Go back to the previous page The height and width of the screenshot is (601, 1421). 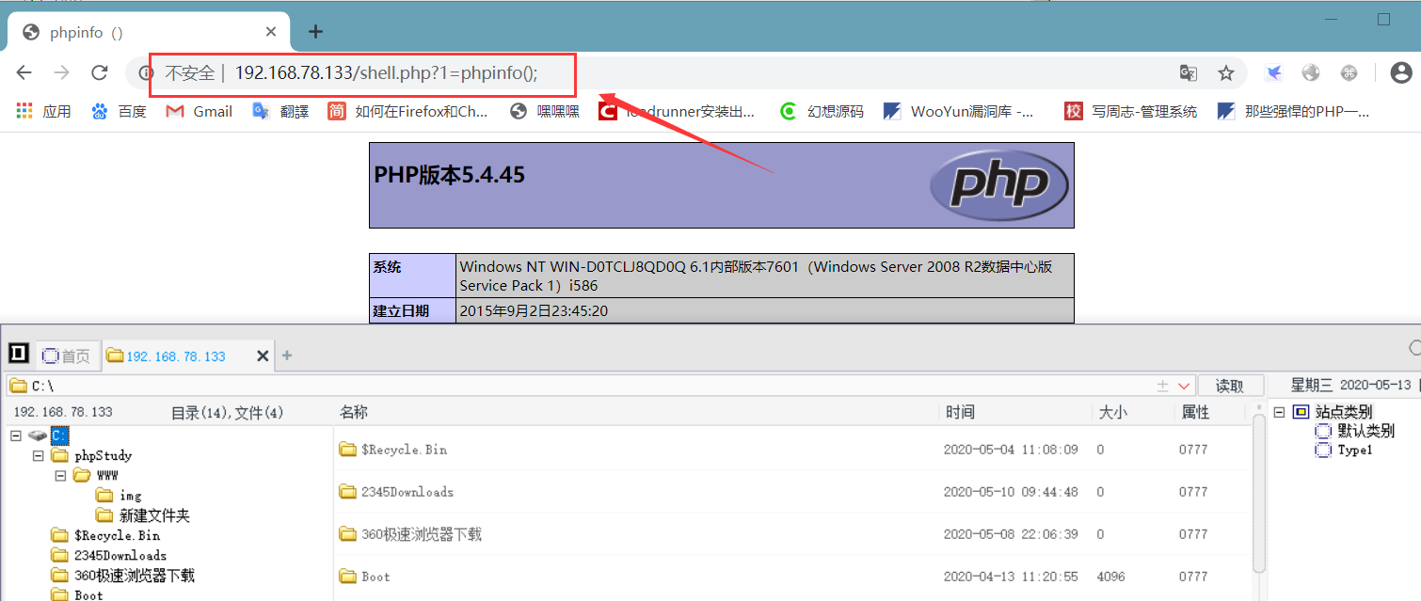point(24,72)
